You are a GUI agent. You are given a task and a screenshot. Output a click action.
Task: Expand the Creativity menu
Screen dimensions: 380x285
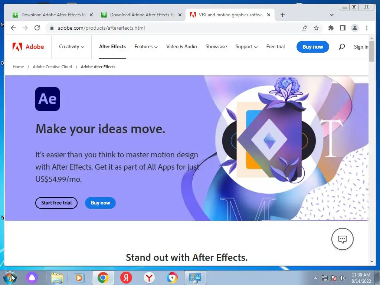coord(72,46)
